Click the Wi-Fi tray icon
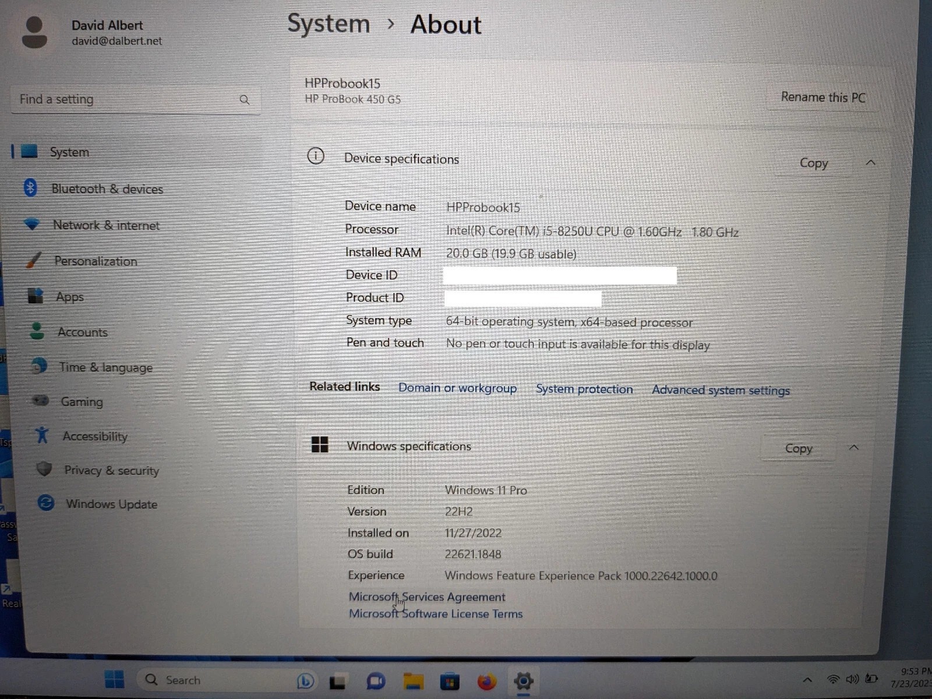Screen dimensions: 932x699 (x=834, y=679)
